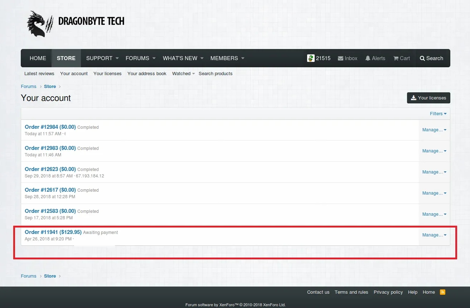Open Manage menu for Order #12617
The width and height of the screenshot is (470, 308).
point(434,193)
